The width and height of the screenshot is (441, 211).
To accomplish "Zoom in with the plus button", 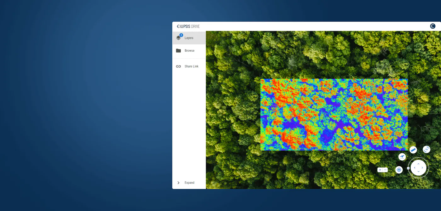I will coord(380,170).
